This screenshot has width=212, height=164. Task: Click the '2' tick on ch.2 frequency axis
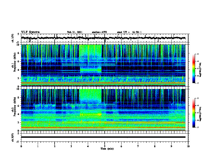coord(19,122)
